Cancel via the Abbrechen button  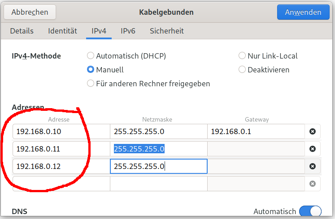point(30,12)
